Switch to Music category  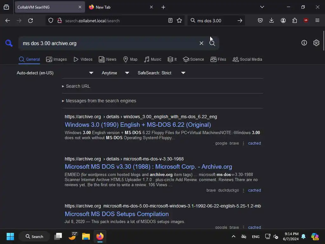(153, 59)
